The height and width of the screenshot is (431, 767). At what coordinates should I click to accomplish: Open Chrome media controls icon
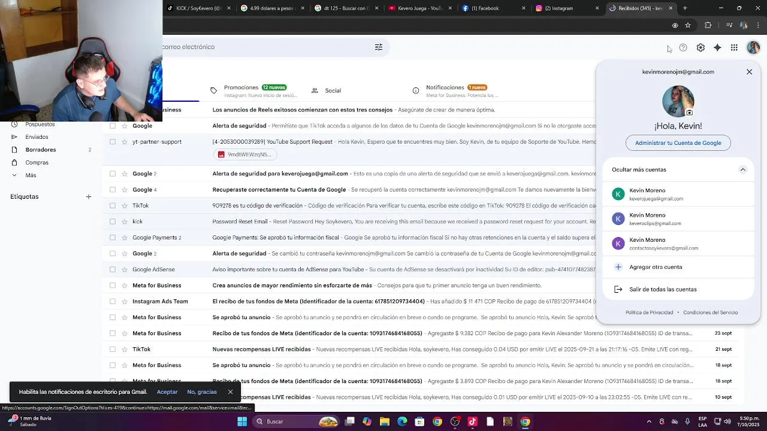coord(729,25)
